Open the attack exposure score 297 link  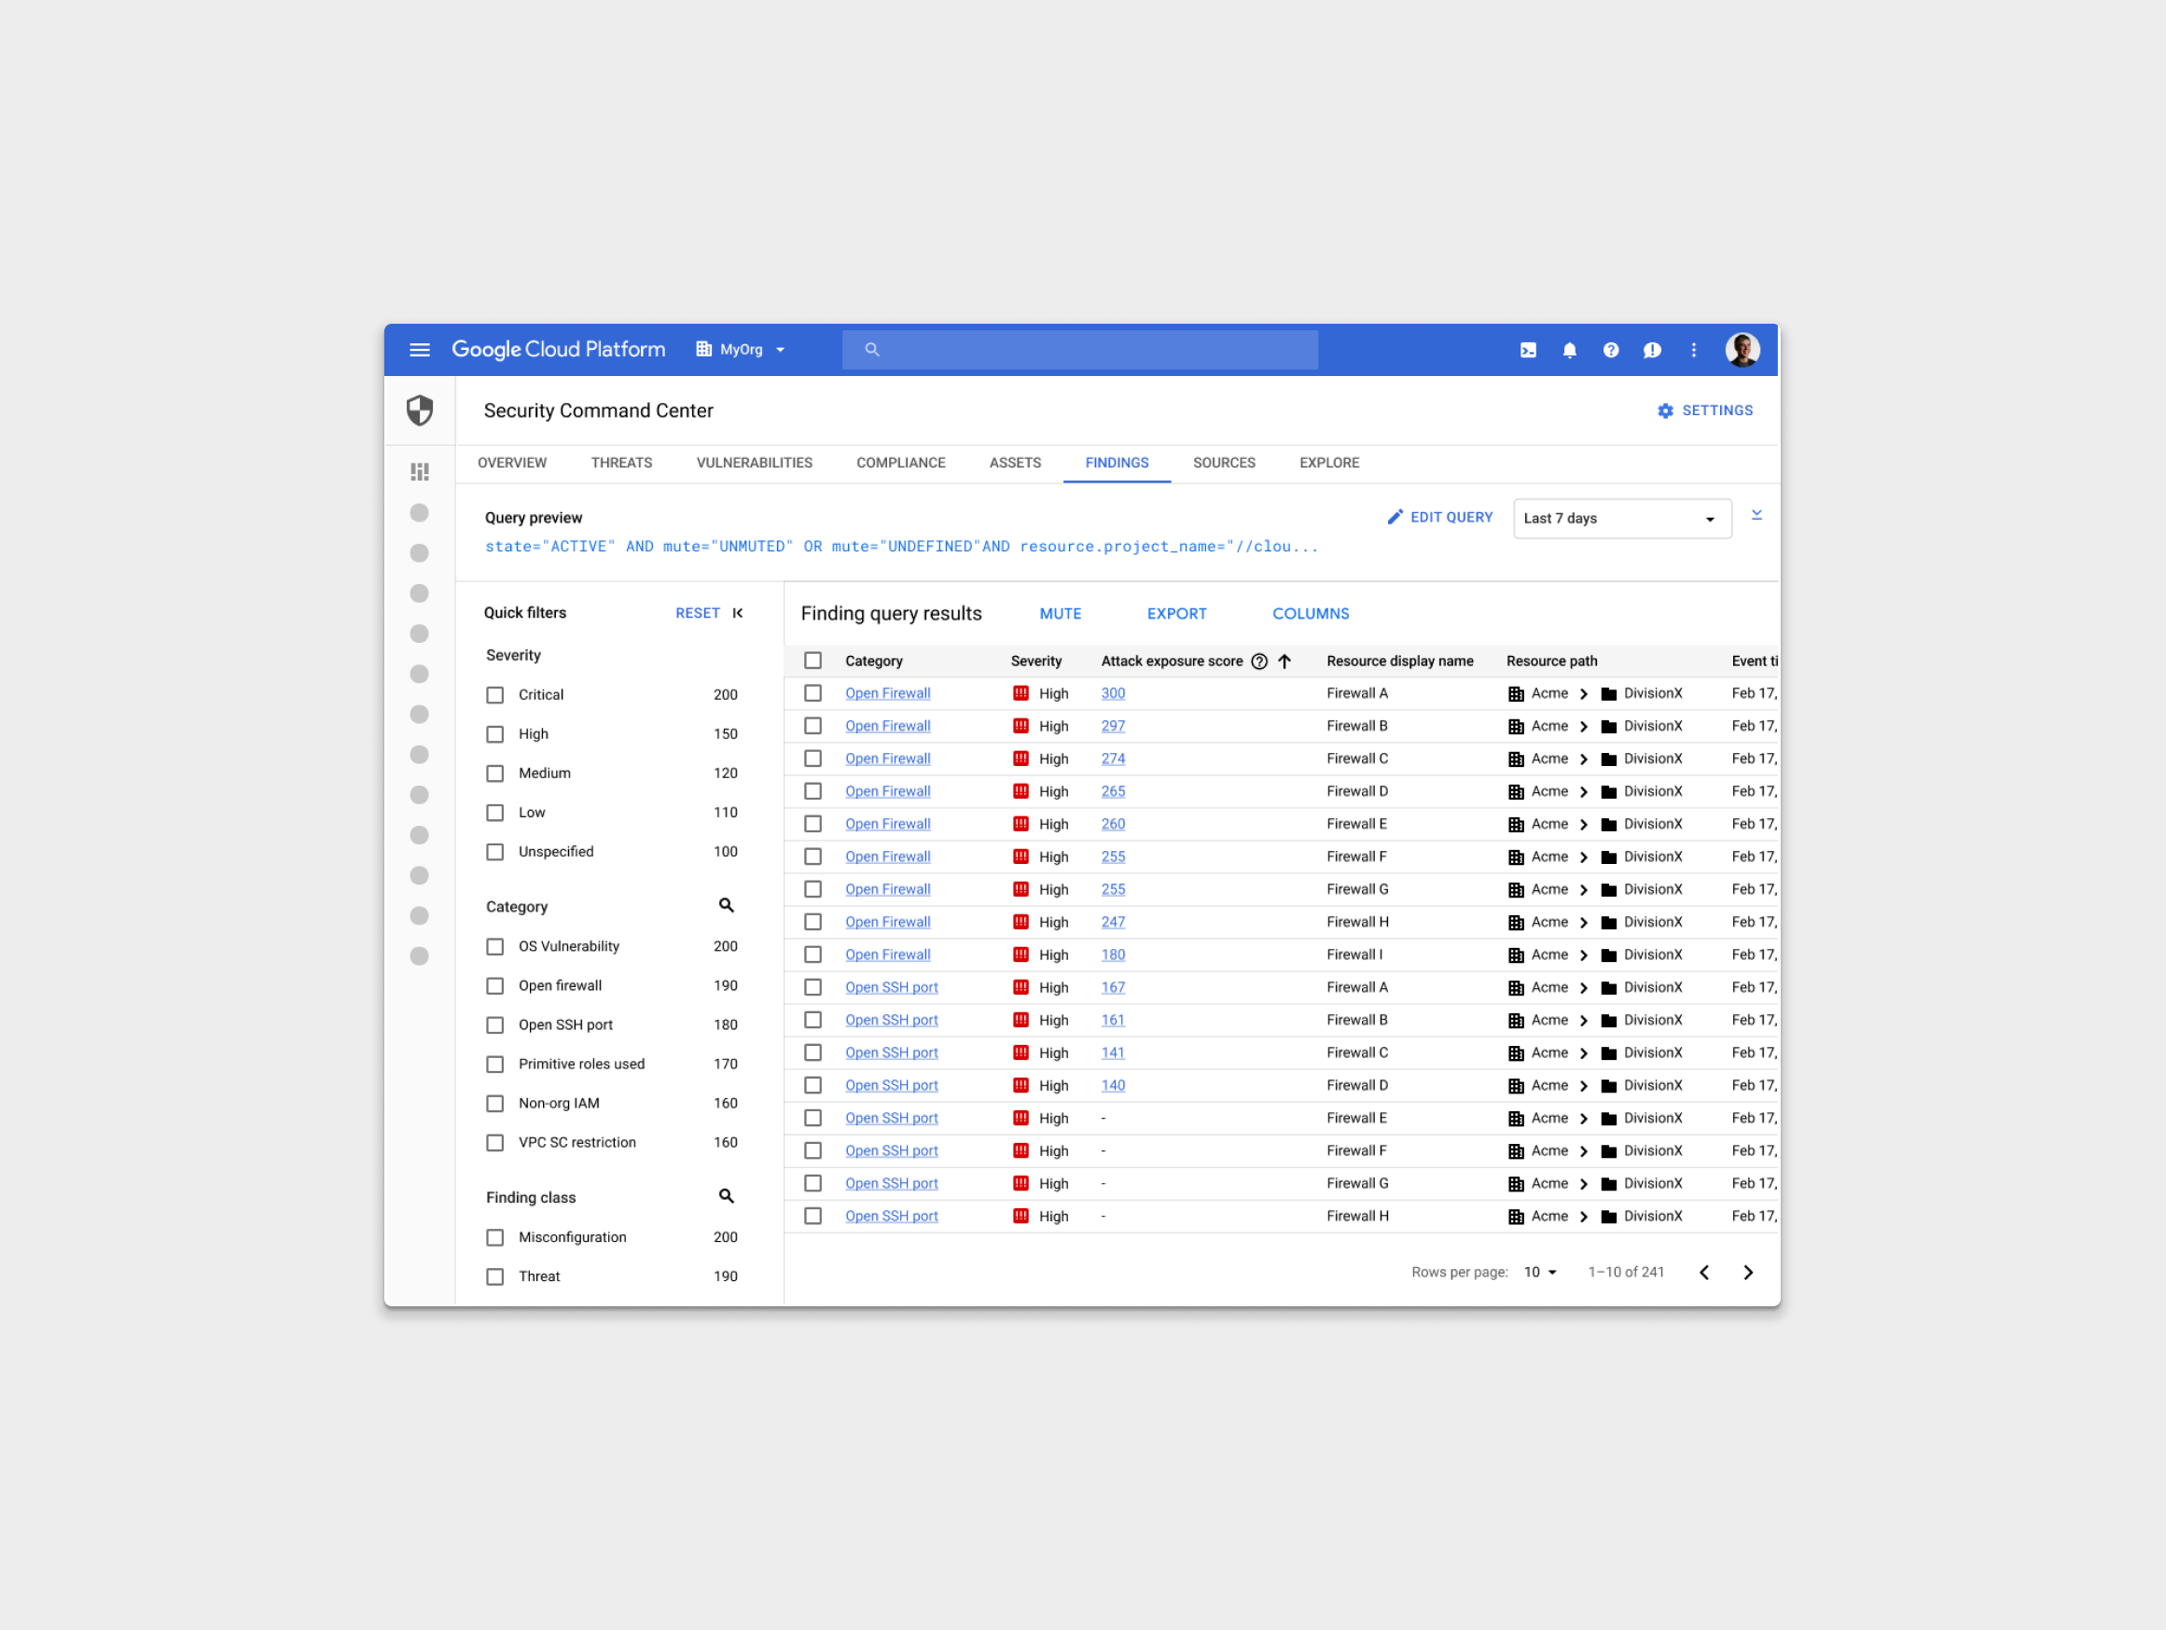pyautogui.click(x=1112, y=727)
